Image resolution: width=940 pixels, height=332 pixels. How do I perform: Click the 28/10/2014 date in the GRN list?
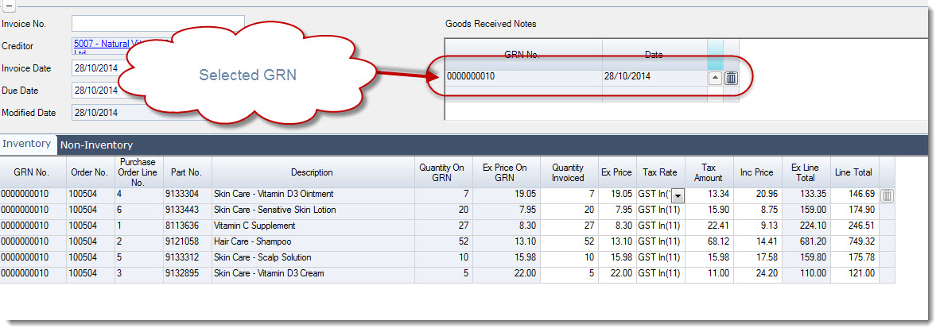[655, 76]
